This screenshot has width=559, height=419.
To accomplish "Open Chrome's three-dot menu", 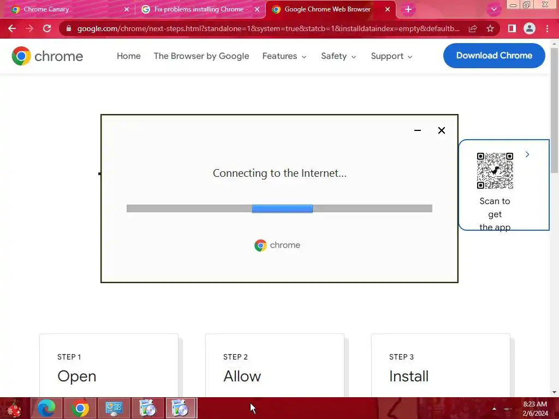I will click(547, 28).
